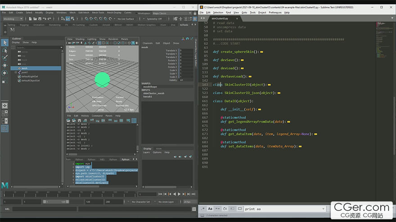Expand the joint1 node in Outliner

(x=16, y=72)
